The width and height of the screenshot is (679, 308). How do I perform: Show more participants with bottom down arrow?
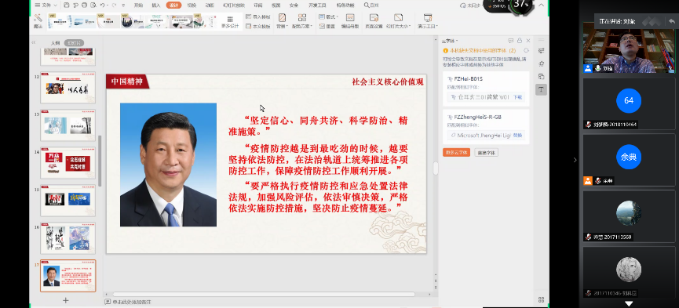629,303
